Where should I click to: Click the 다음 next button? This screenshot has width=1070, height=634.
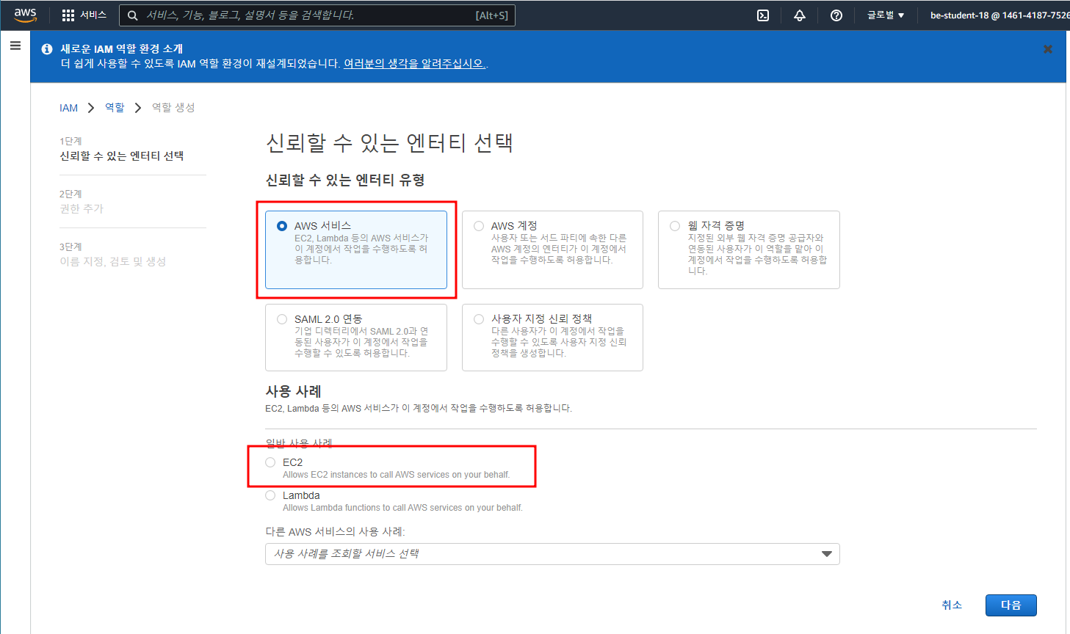(1011, 605)
